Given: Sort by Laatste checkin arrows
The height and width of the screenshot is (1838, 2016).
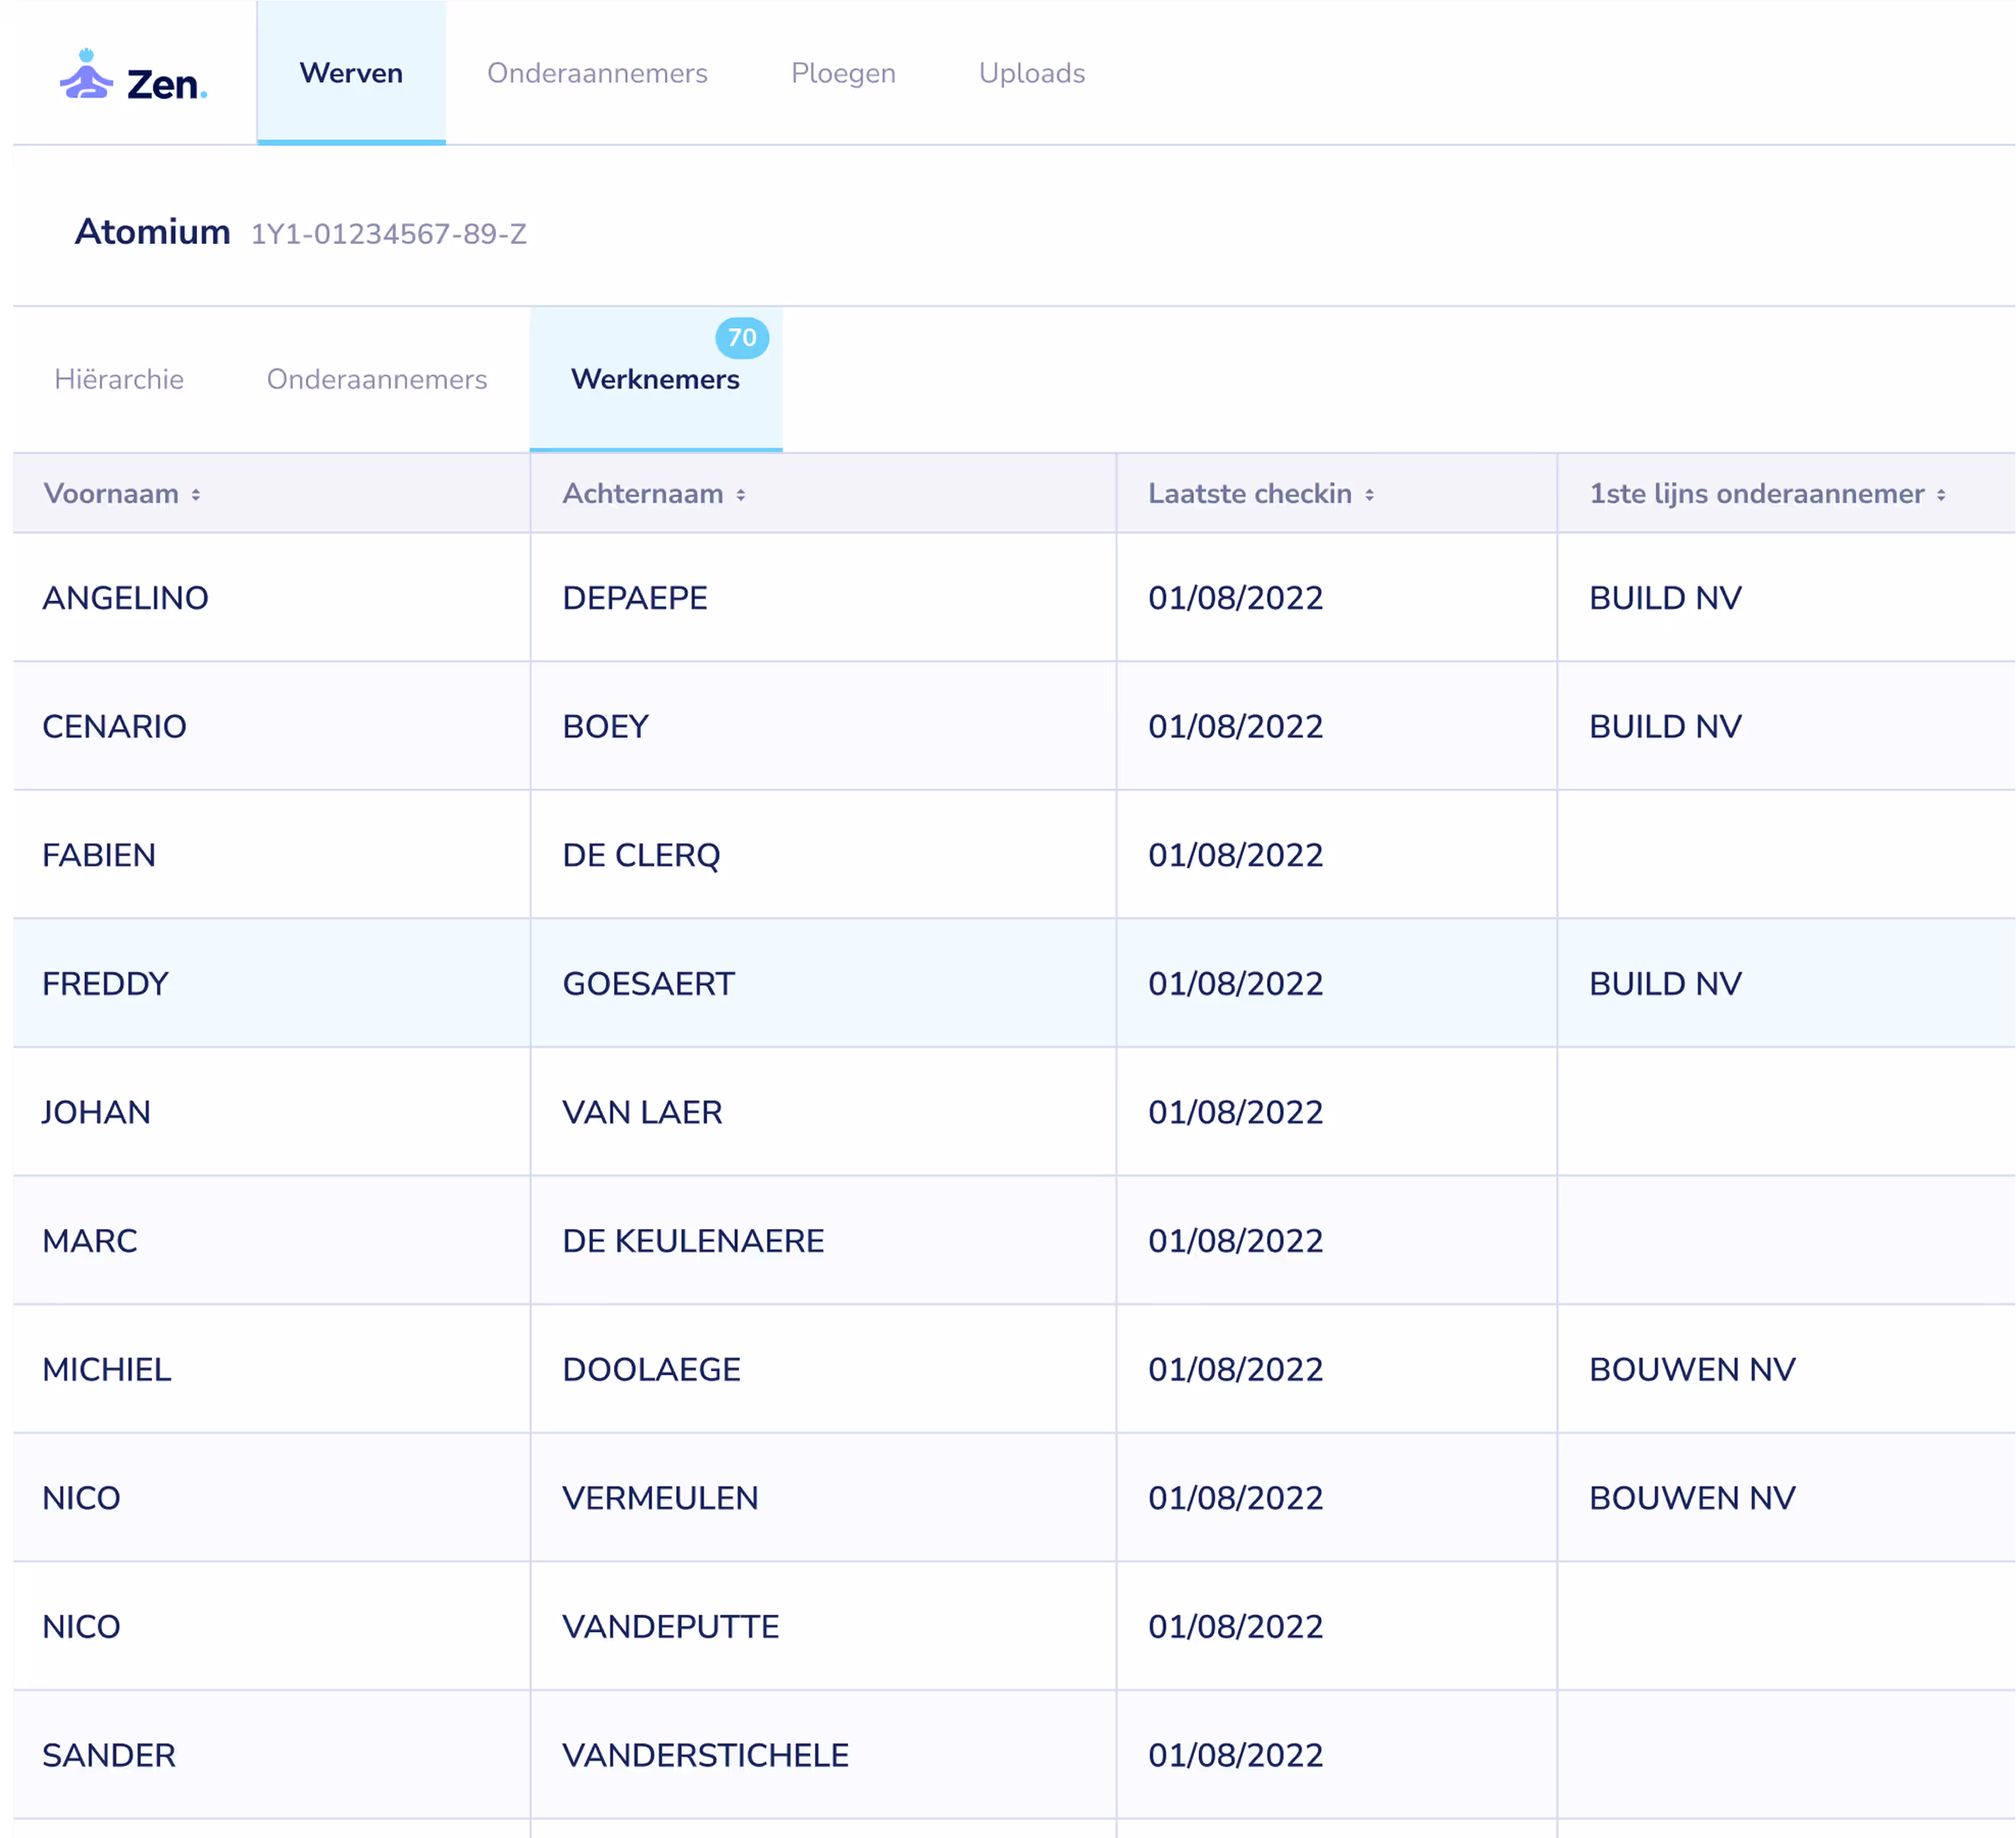Looking at the screenshot, I should click(x=1369, y=495).
